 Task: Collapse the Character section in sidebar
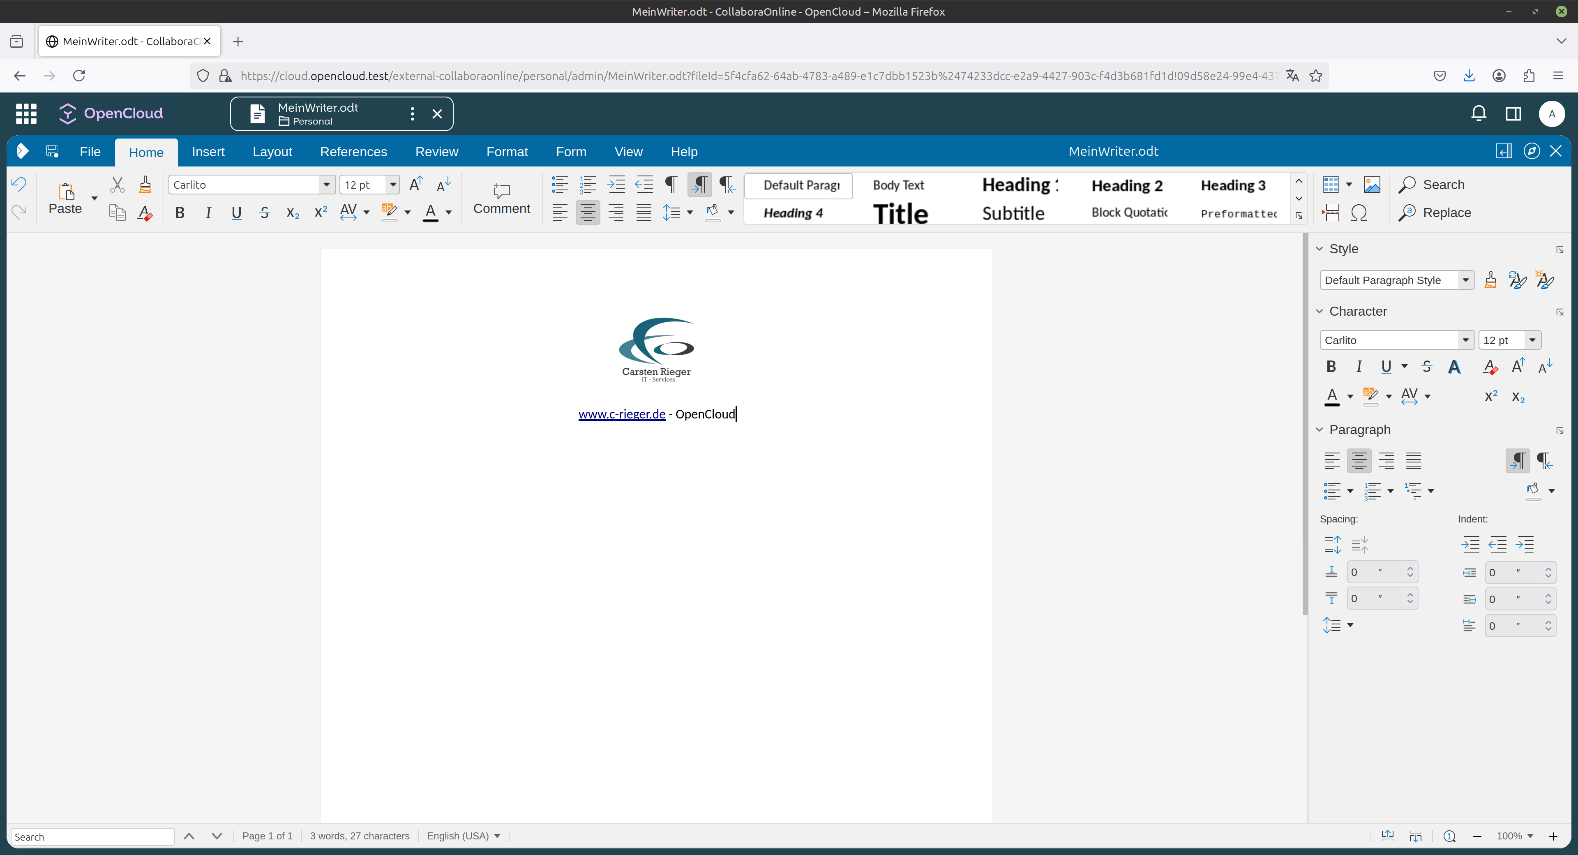tap(1320, 311)
